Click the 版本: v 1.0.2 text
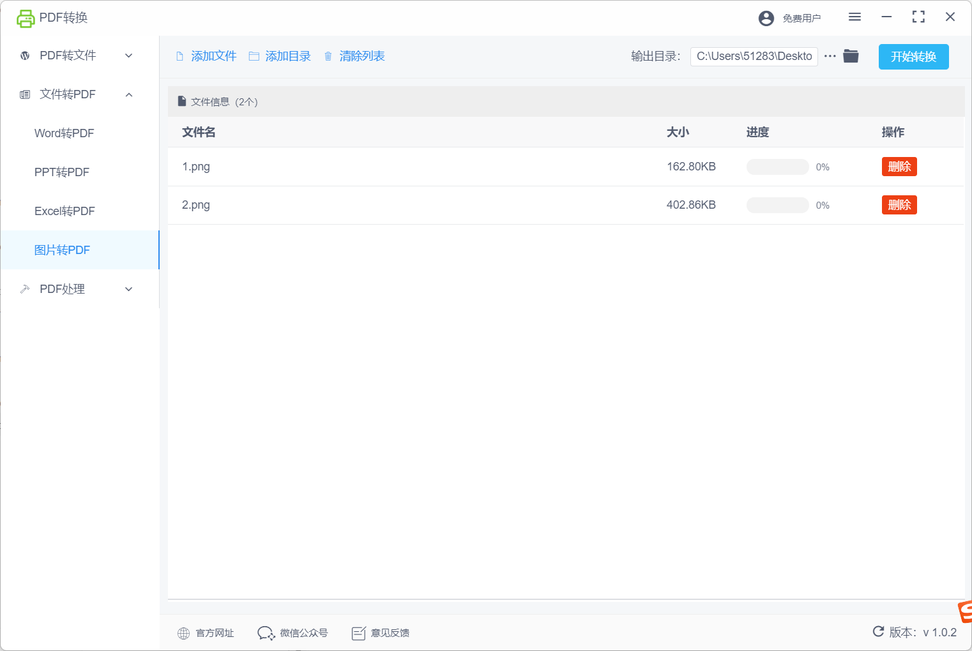The image size is (972, 651). (923, 632)
